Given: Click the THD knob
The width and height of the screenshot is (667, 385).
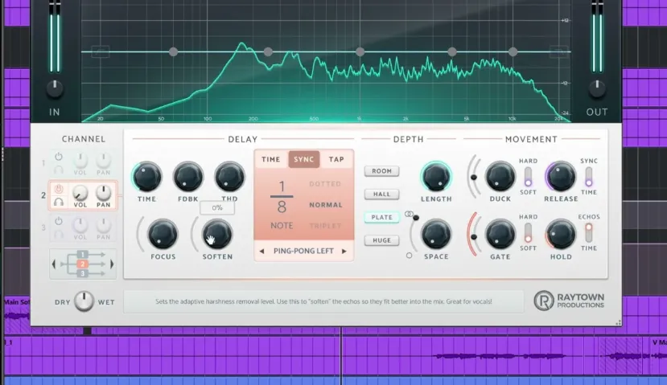Looking at the screenshot, I should 229,176.
